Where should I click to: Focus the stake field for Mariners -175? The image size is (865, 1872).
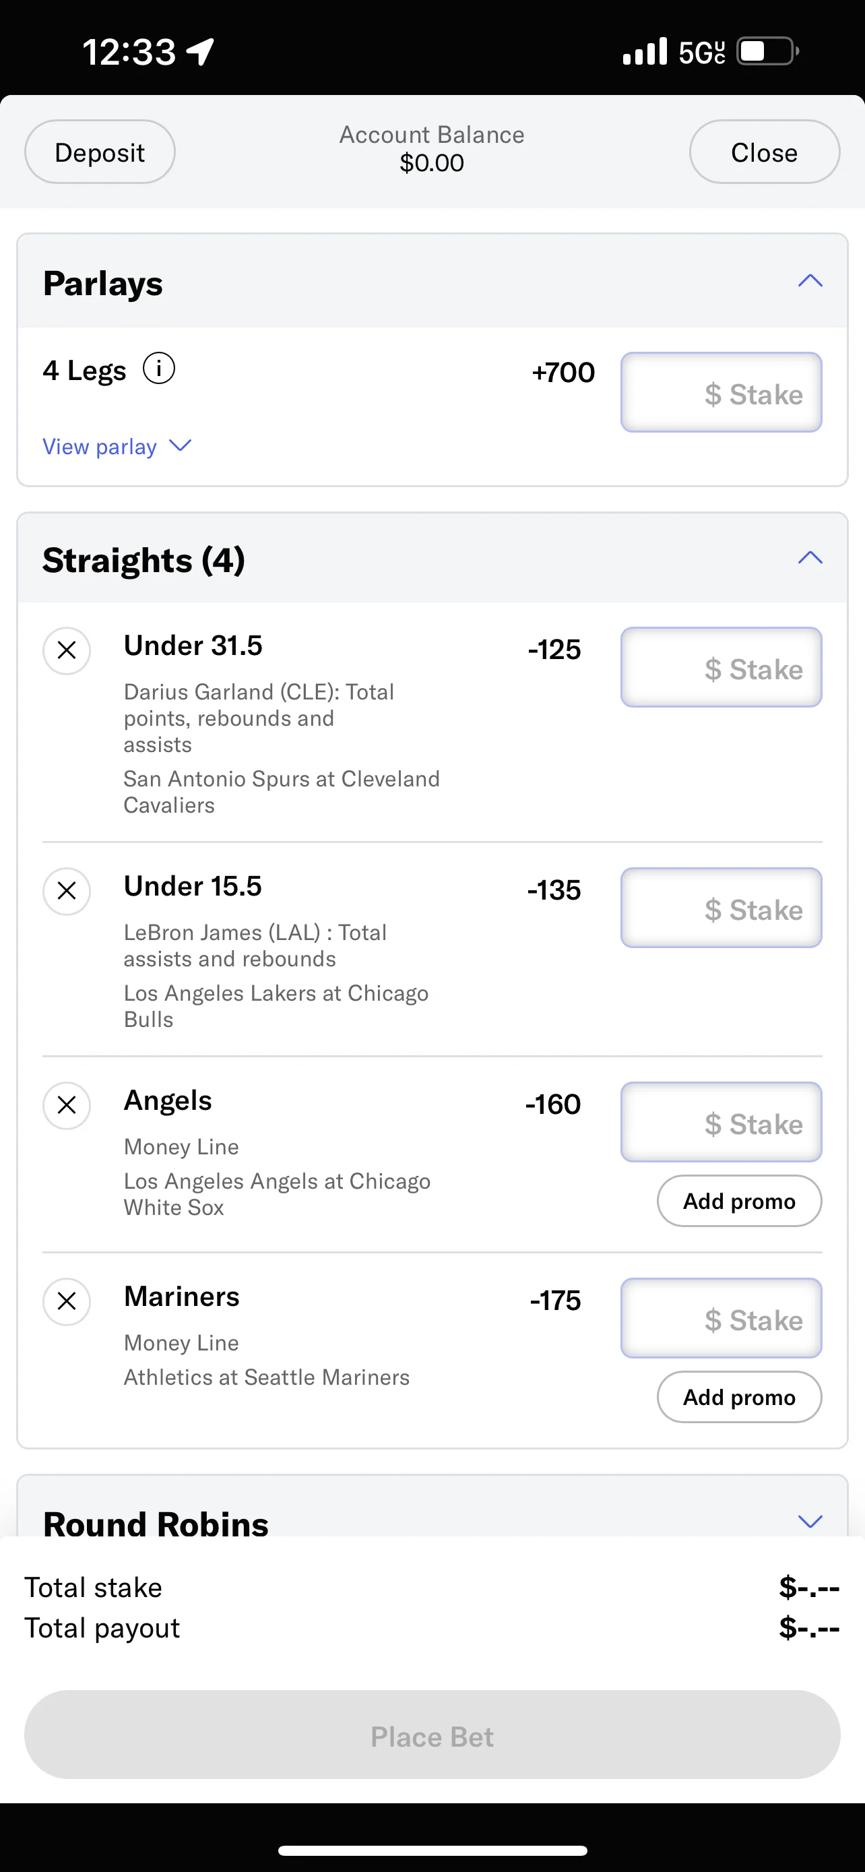(722, 1318)
